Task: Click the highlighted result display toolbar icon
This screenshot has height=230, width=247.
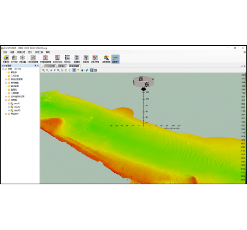Action: click(115, 58)
